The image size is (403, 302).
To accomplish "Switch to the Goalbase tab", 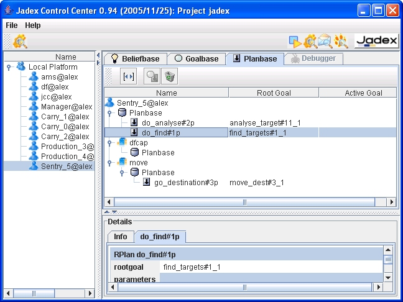I will (197, 59).
